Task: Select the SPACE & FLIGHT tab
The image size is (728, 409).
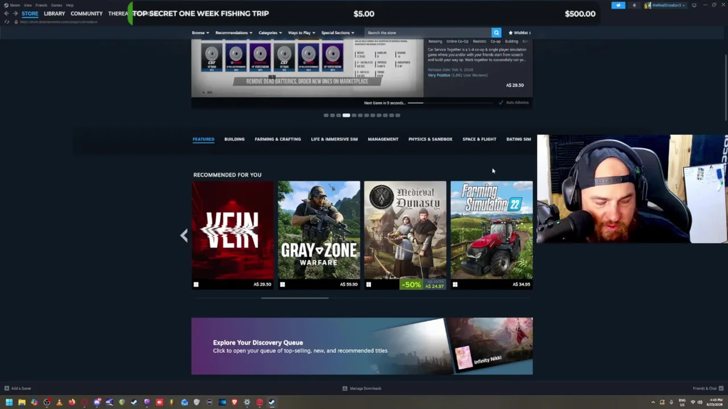Action: click(479, 139)
